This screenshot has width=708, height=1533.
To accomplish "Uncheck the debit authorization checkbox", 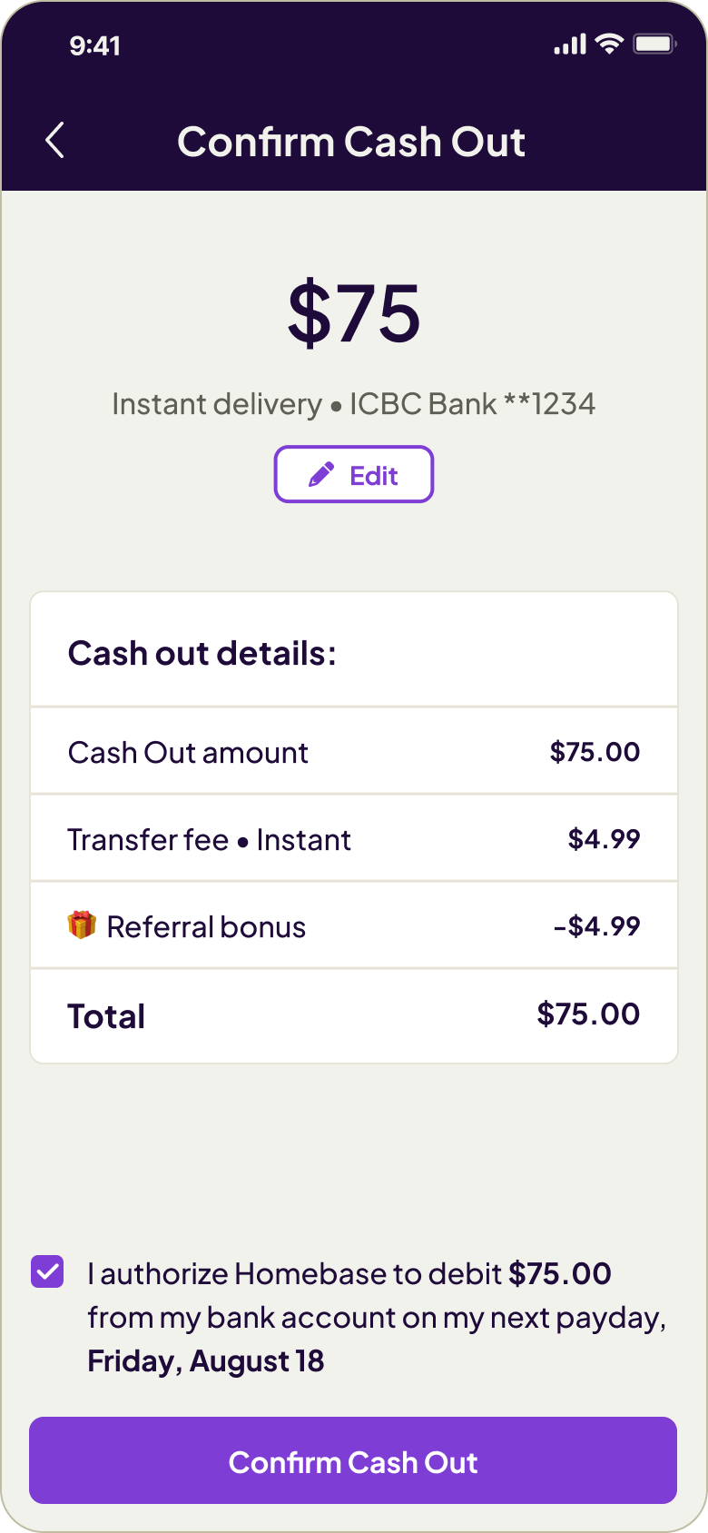I will 47,1271.
